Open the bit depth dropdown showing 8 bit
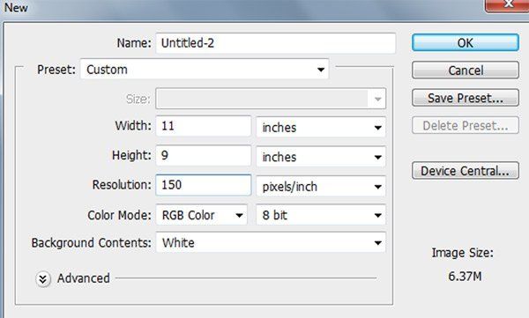The width and height of the screenshot is (529, 318). (321, 215)
